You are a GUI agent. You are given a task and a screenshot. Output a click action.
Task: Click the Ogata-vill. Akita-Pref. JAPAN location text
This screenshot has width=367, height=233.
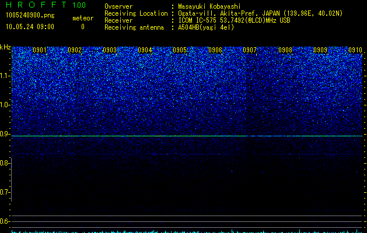260,13
